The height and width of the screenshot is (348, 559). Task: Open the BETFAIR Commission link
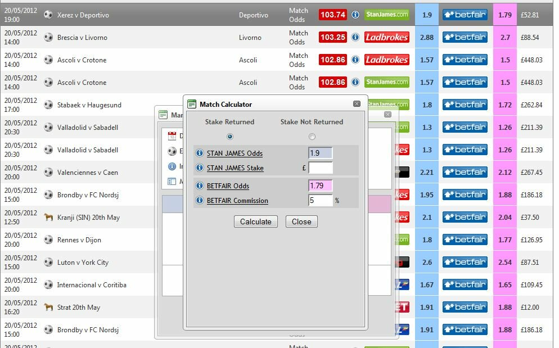coord(237,200)
